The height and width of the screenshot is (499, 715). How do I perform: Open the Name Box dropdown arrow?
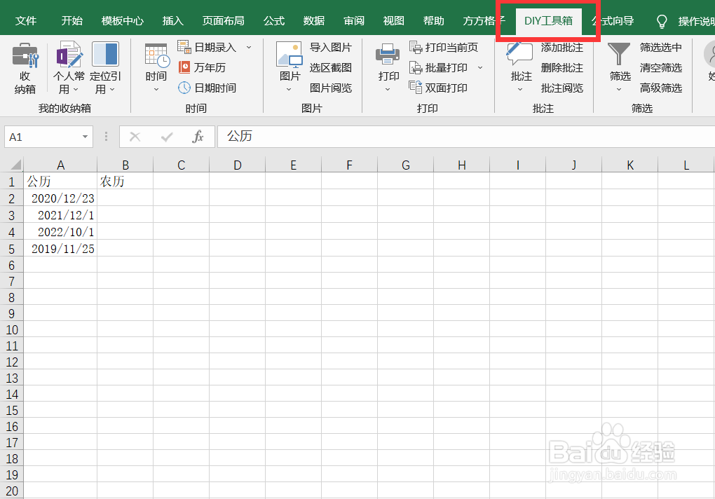pyautogui.click(x=85, y=137)
